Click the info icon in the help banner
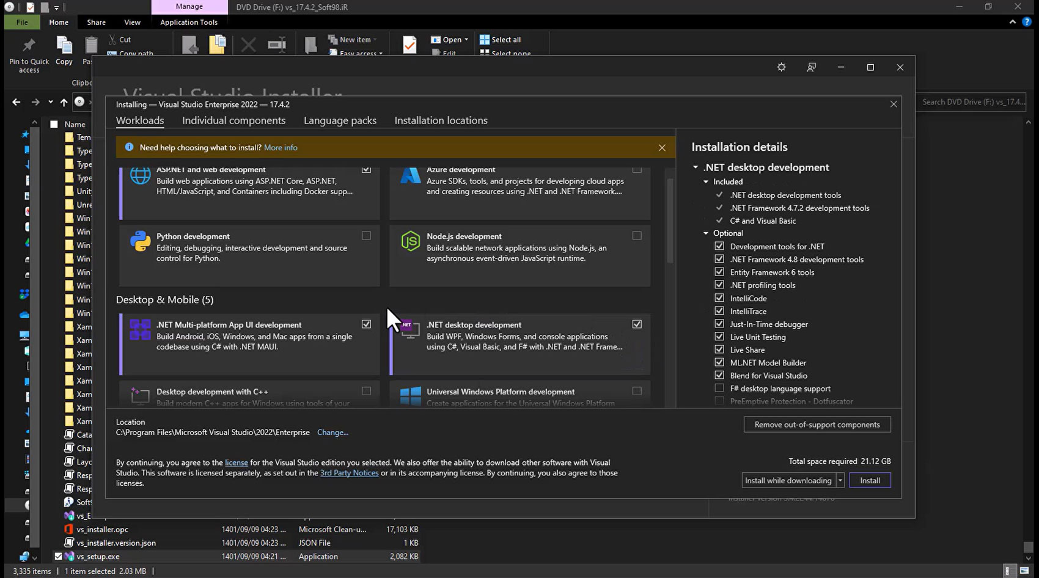This screenshot has height=578, width=1039. point(129,147)
